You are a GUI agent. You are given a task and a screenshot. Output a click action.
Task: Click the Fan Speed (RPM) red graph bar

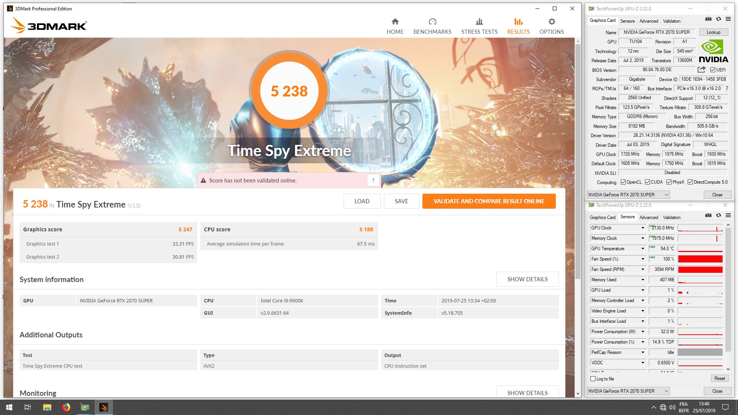pyautogui.click(x=700, y=269)
